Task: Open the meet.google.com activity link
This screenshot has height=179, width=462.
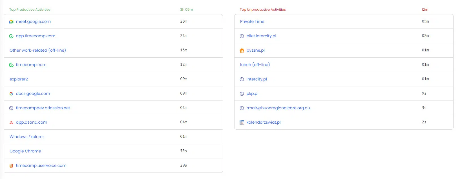Action: (33, 21)
